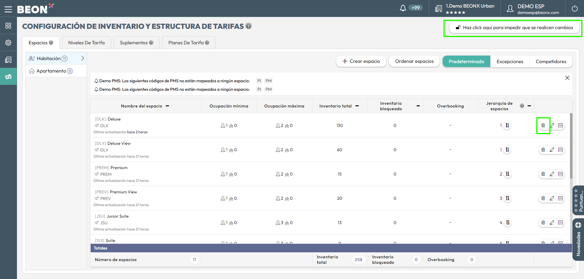Edit the Deluxe space

(552, 125)
